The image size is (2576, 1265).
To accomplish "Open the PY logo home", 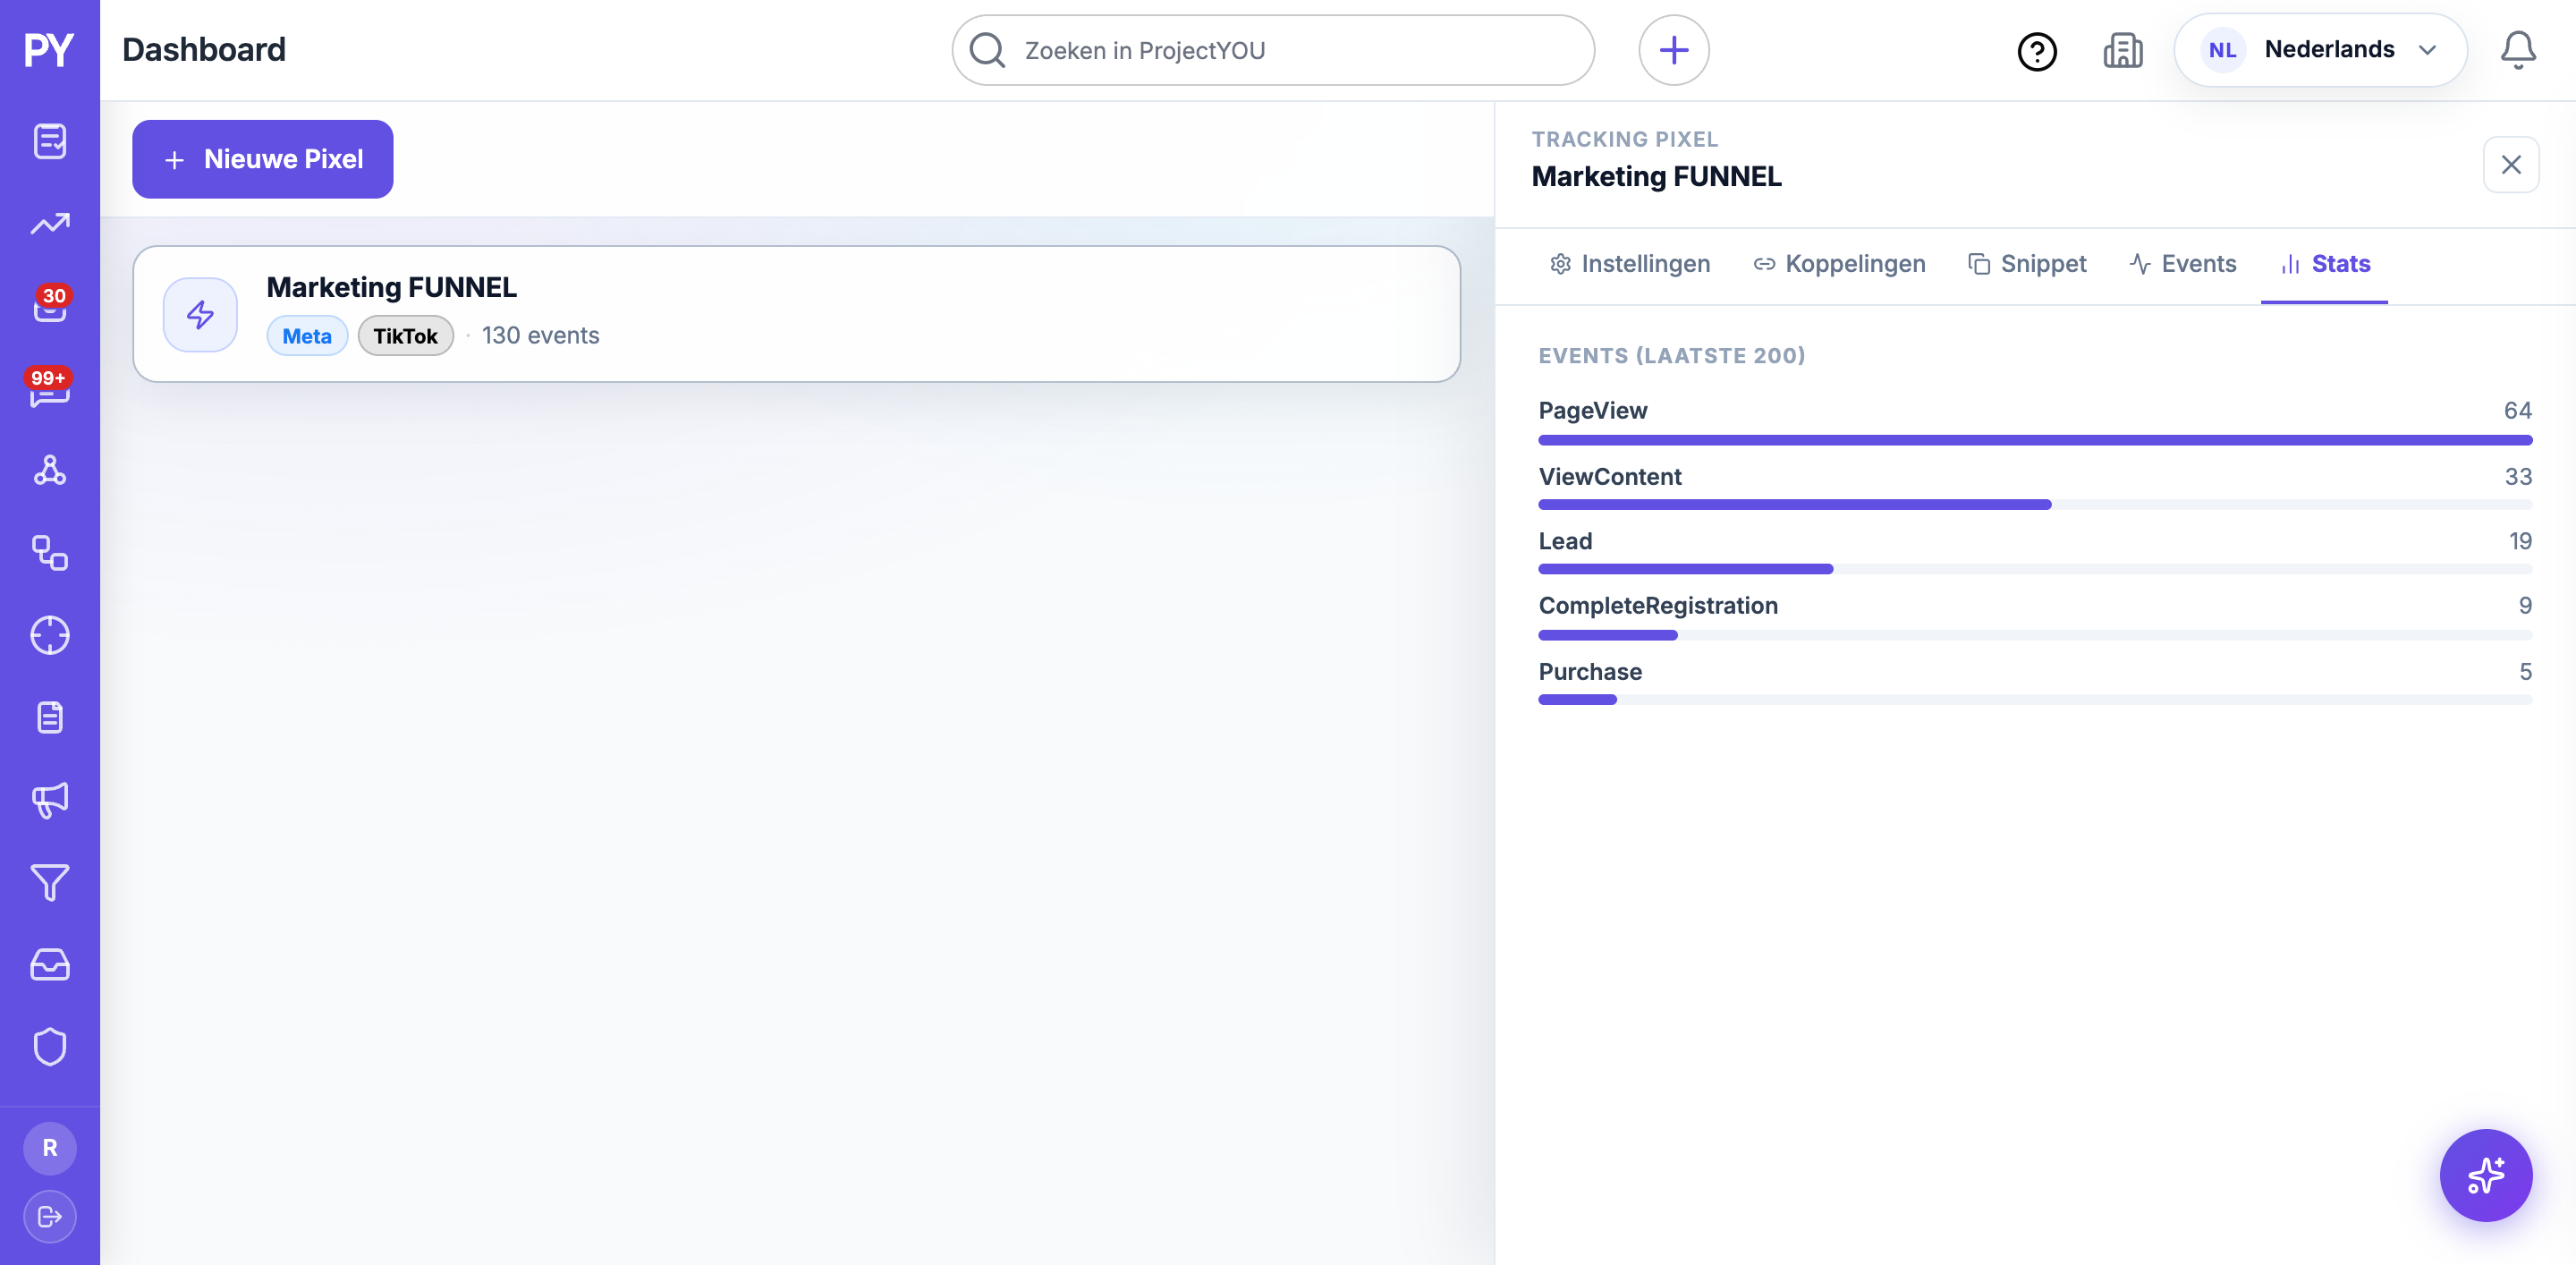I will coord(49,50).
